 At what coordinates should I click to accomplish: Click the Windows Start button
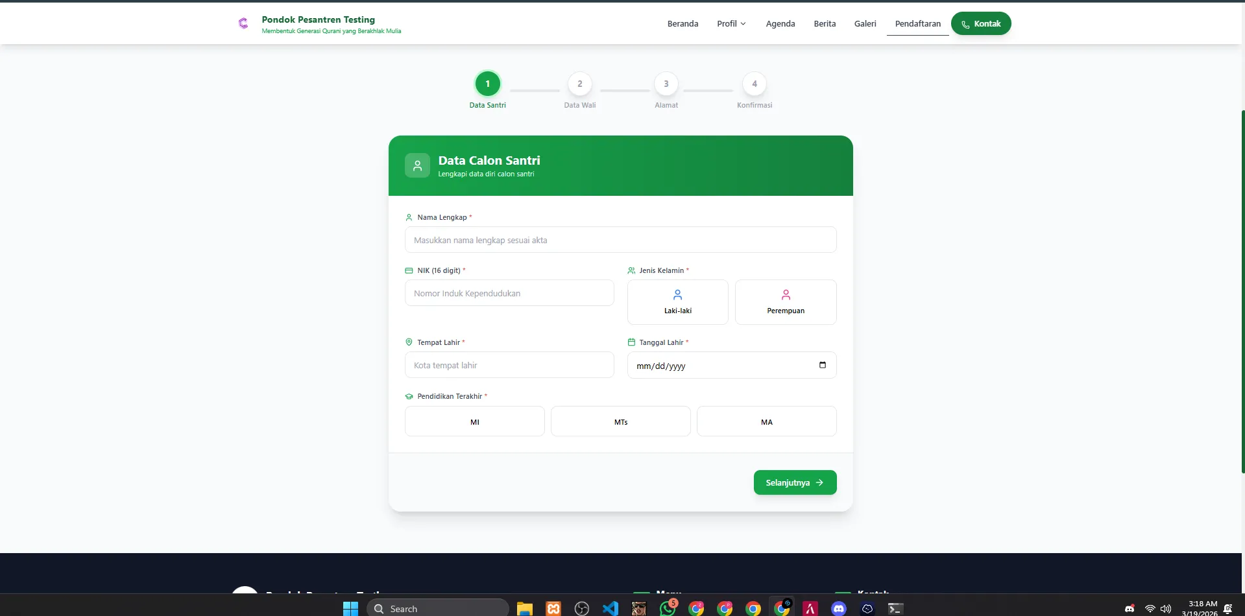350,608
